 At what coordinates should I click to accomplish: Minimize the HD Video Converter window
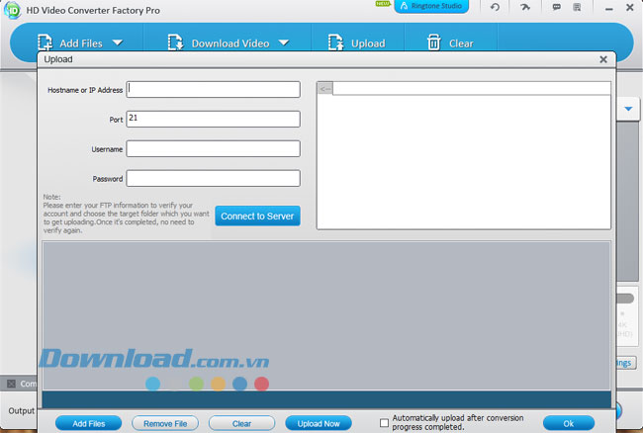(x=609, y=8)
